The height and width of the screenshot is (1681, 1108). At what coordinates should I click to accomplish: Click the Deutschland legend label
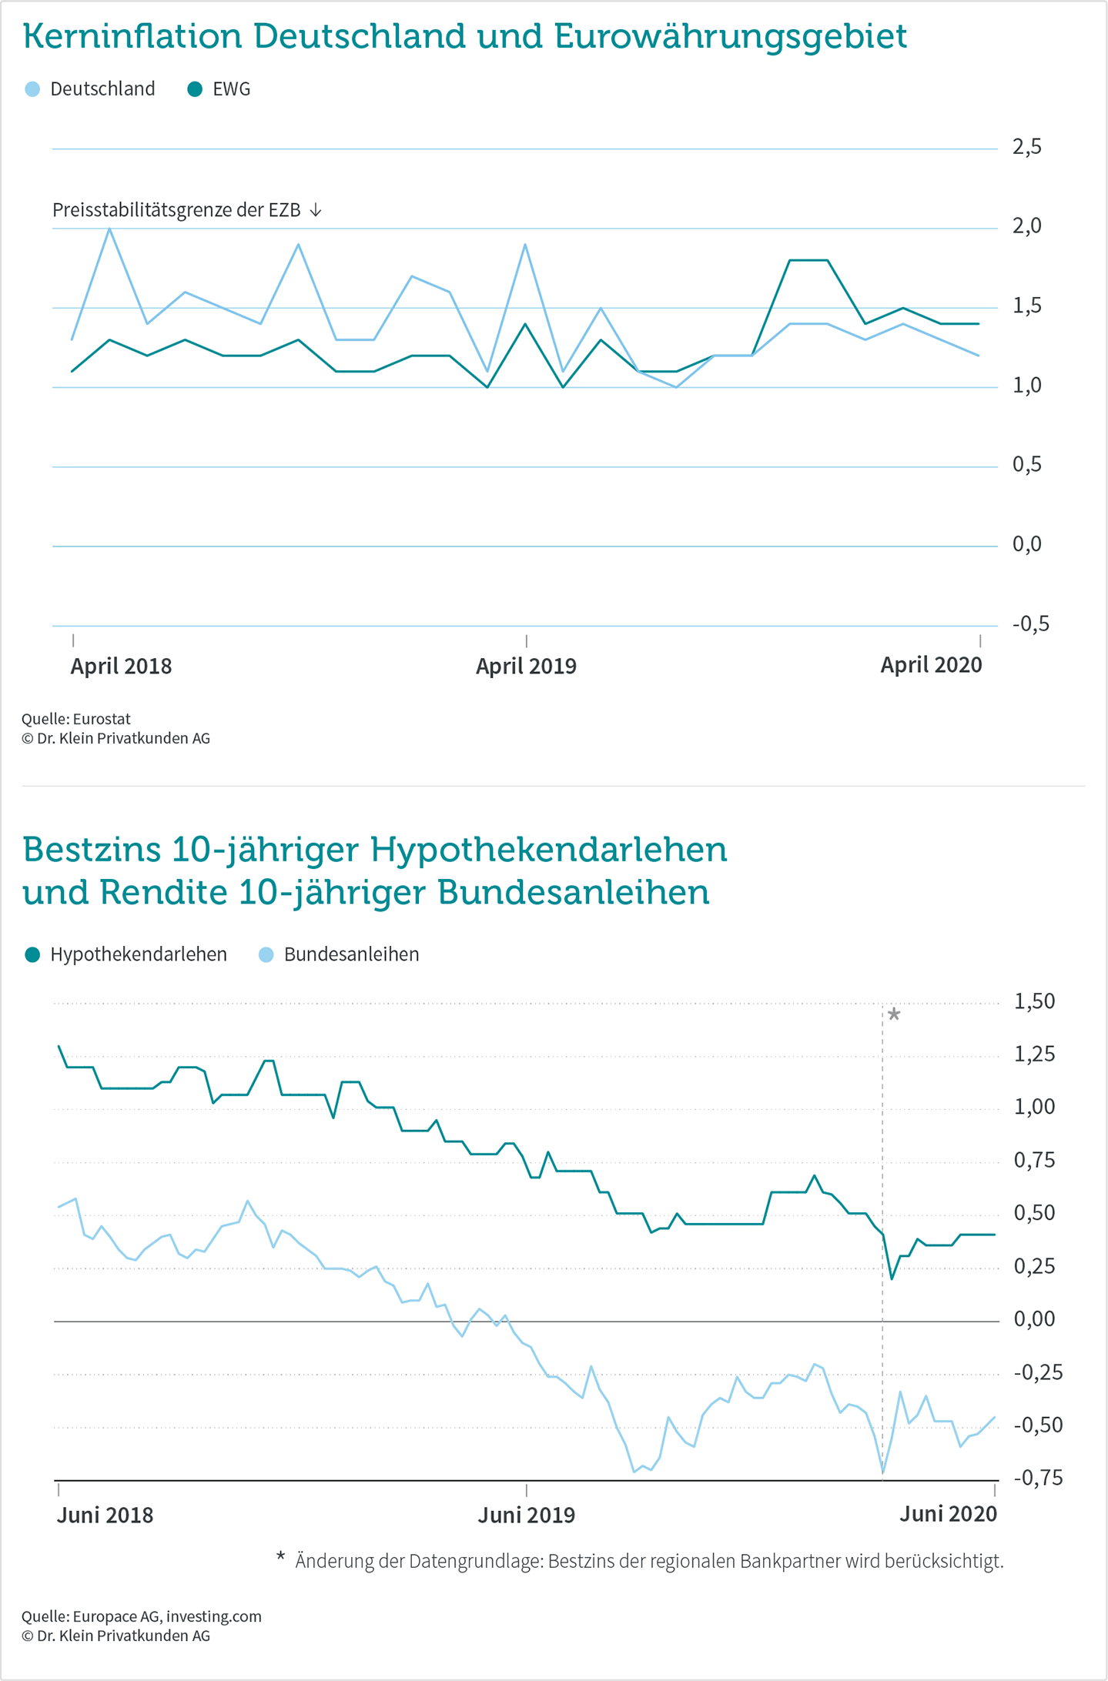(102, 89)
